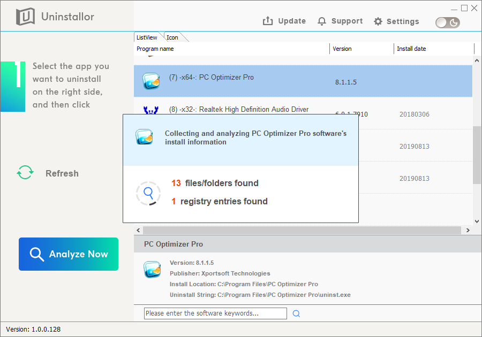Click the Refresh label
482x337 pixels.
point(62,173)
